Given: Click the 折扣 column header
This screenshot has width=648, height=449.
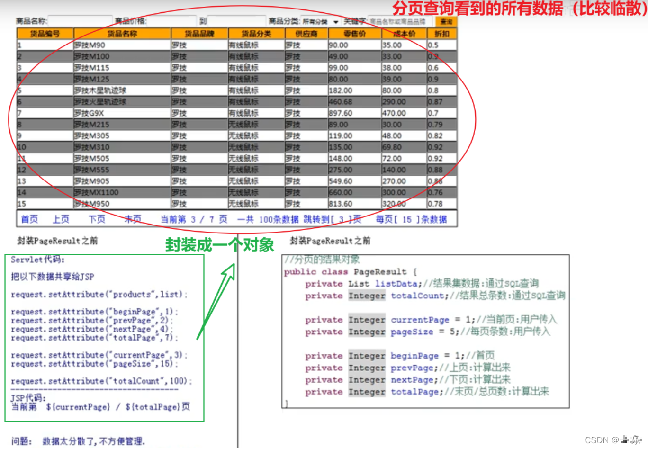Looking at the screenshot, I should point(441,34).
